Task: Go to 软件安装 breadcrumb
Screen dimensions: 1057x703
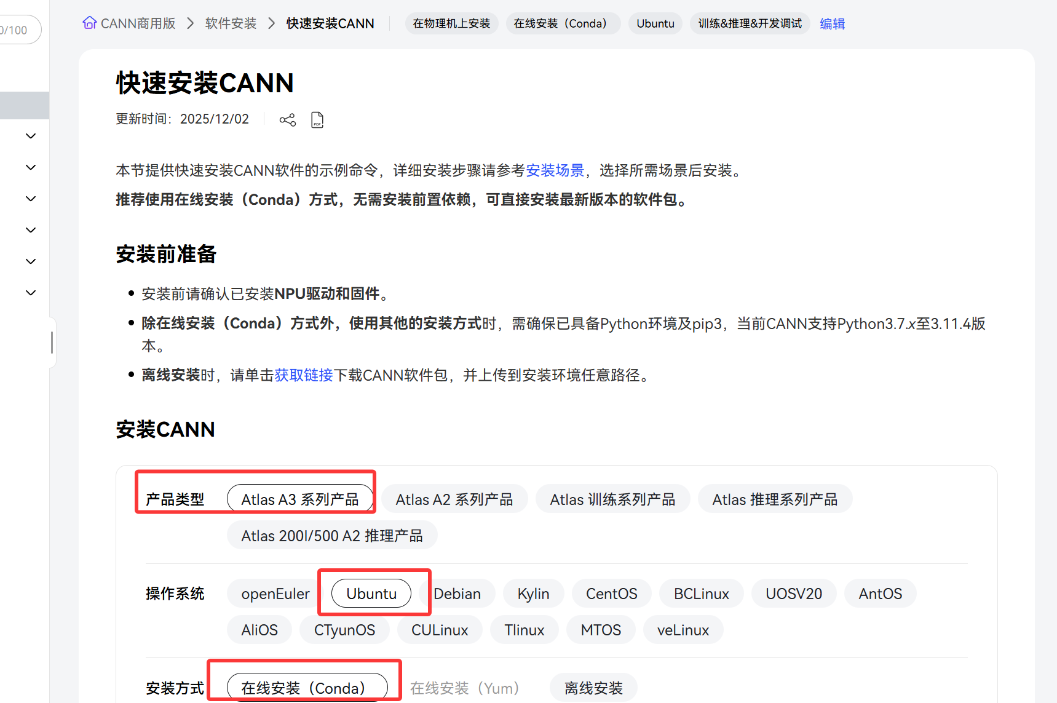Action: coord(231,23)
